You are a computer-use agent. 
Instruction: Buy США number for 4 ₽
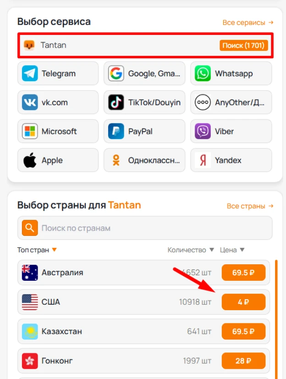tap(243, 302)
